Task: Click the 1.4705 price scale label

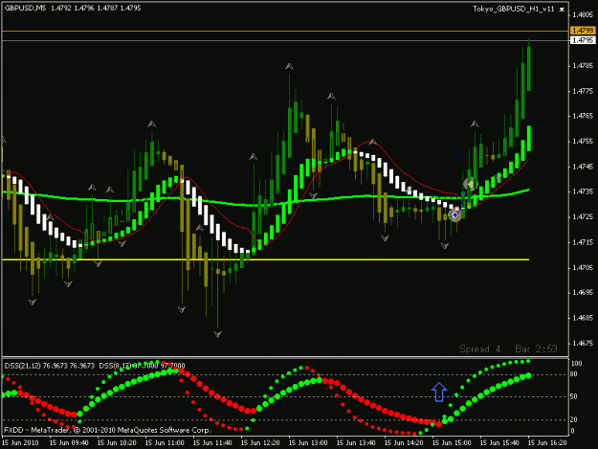Action: 583,267
